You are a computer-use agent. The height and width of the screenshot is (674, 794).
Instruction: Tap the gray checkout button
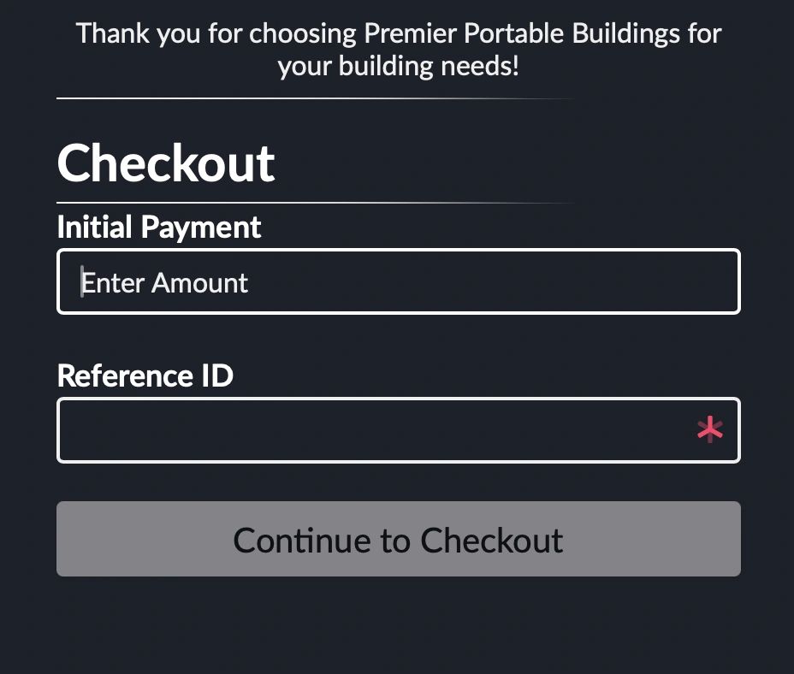[x=398, y=540]
